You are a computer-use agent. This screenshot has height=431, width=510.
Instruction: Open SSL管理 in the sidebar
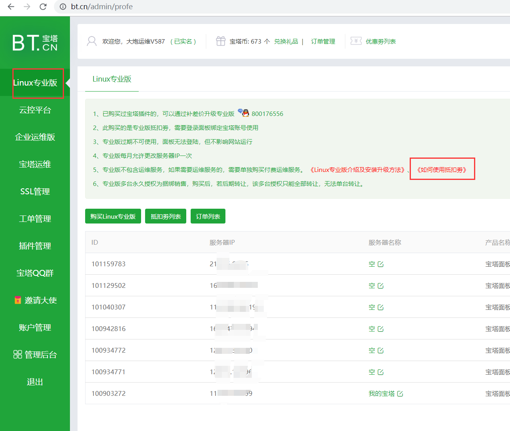(35, 192)
